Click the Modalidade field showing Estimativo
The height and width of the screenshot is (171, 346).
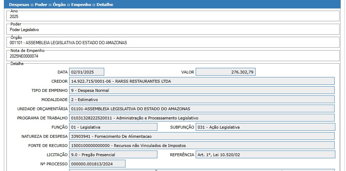click(x=201, y=100)
